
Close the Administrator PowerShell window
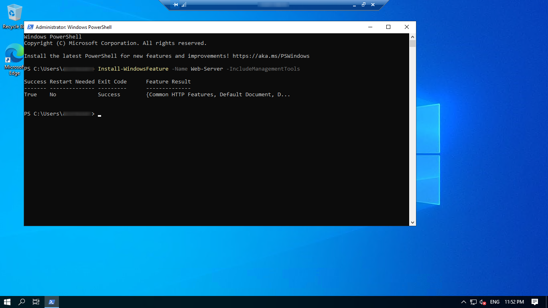pos(407,27)
